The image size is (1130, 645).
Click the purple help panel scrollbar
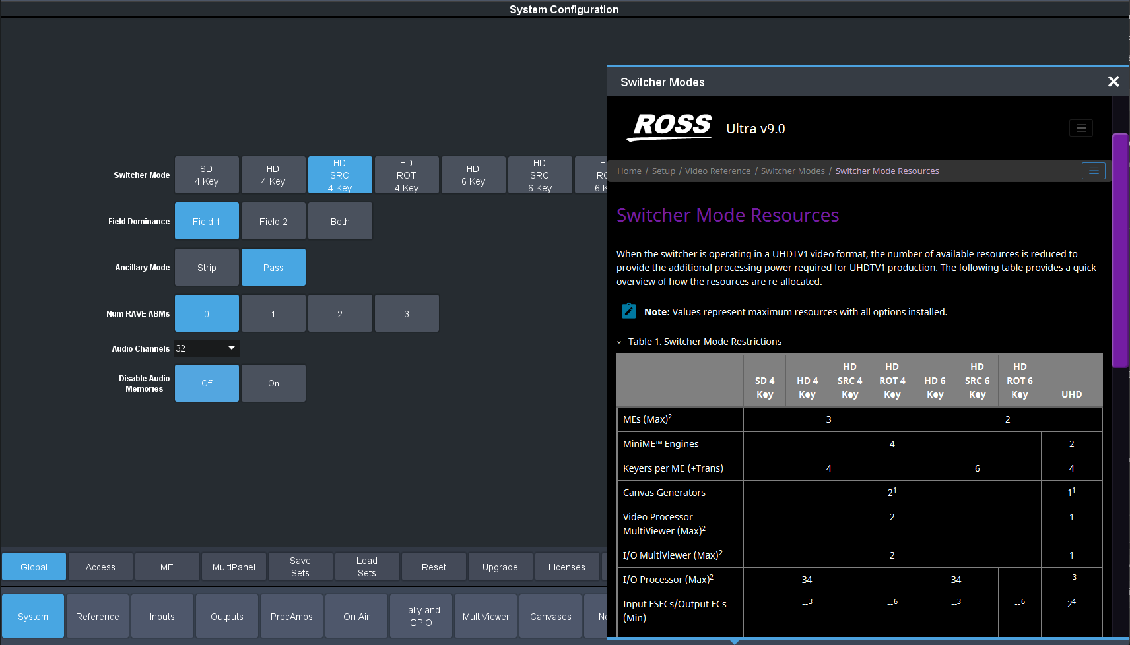pos(1120,251)
